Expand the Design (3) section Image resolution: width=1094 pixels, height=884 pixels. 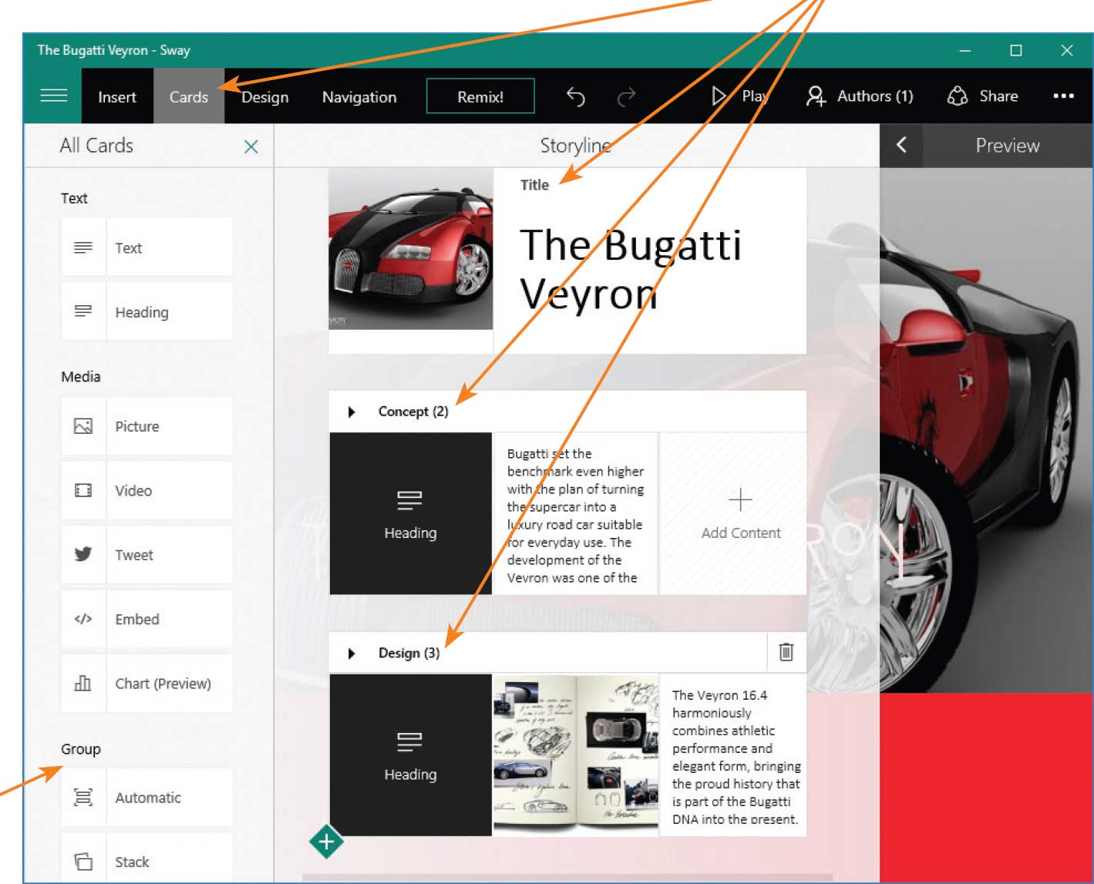[352, 654]
